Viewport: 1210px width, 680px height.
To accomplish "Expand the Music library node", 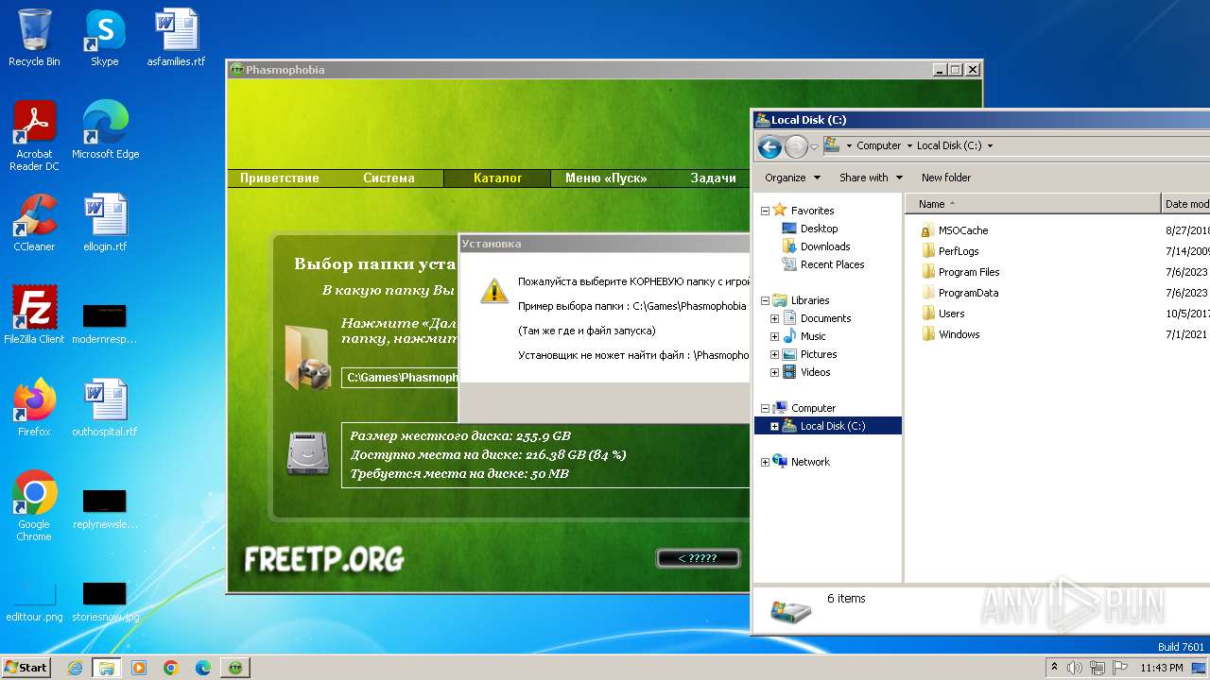I will point(774,336).
